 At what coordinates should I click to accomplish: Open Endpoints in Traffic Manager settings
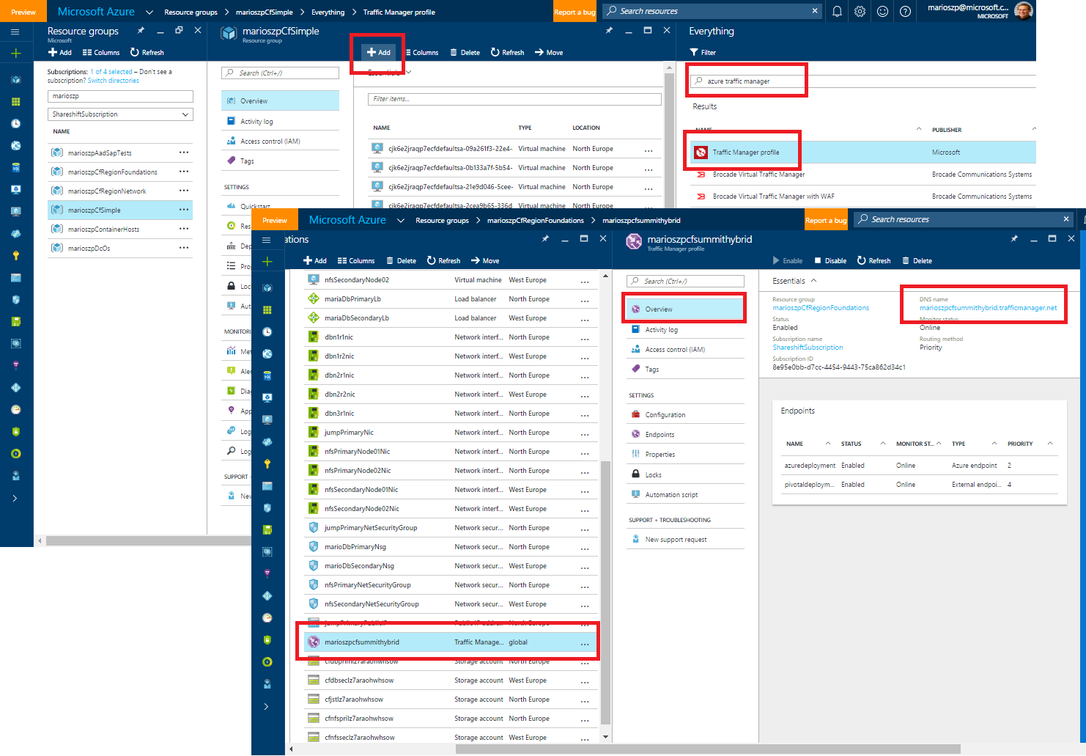(685, 435)
